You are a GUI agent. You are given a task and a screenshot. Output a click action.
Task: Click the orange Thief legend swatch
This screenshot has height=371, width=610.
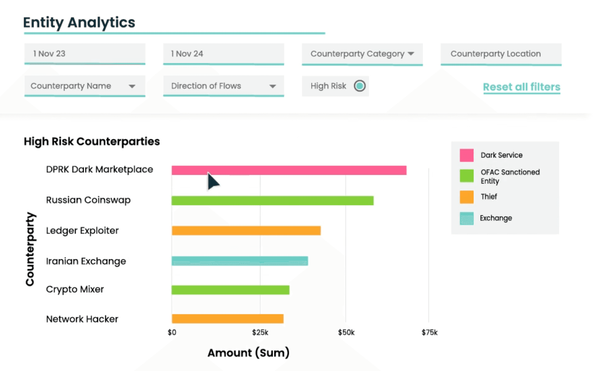(466, 197)
